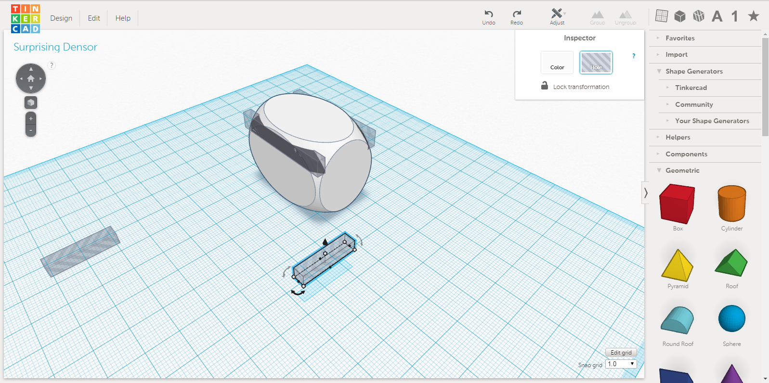The height and width of the screenshot is (383, 769).
Task: Rename the Surprising Densor project title
Action: pyautogui.click(x=55, y=47)
